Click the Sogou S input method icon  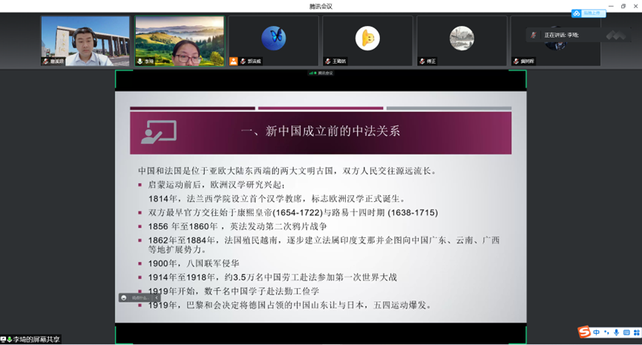pyautogui.click(x=585, y=332)
